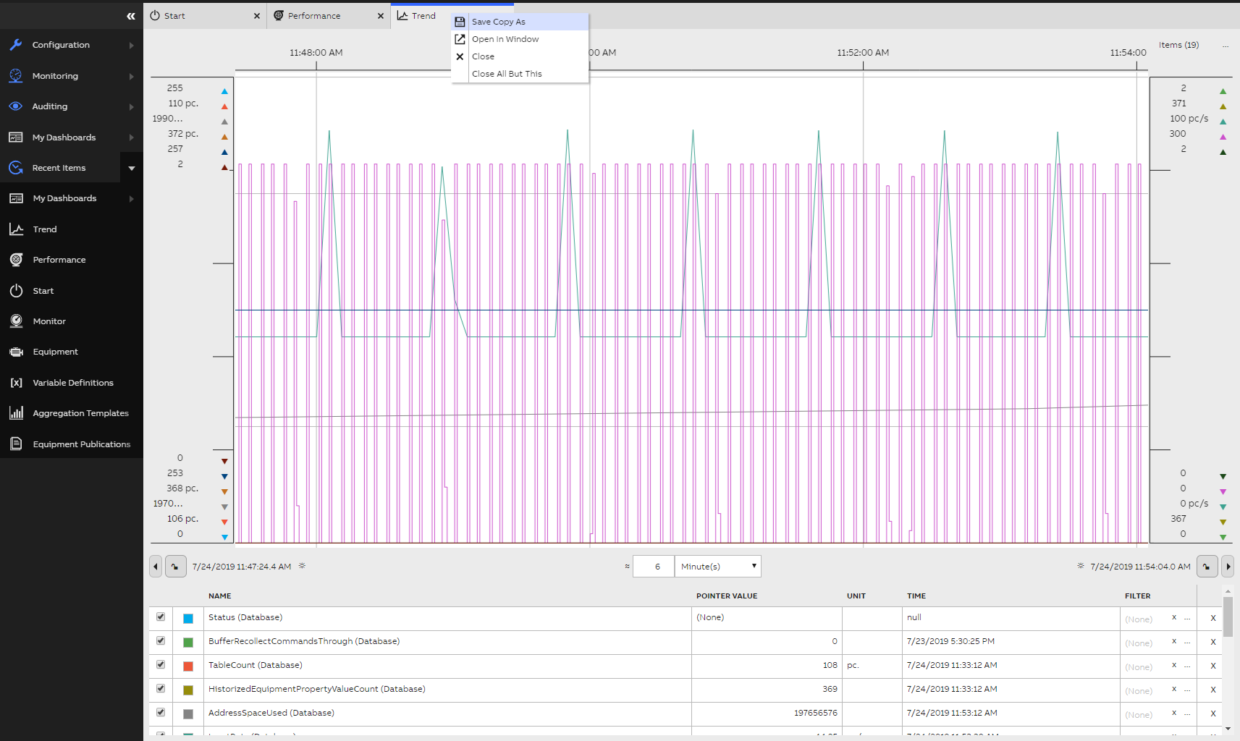
Task: Open Monitor from recent items
Action: click(x=49, y=321)
